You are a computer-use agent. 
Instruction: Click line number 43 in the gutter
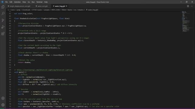10,18
